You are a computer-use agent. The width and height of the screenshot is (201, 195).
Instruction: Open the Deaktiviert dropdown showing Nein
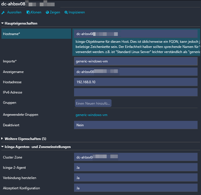(136, 125)
